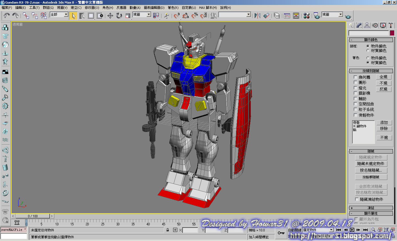Open the 修改器(O) menu

92,8
